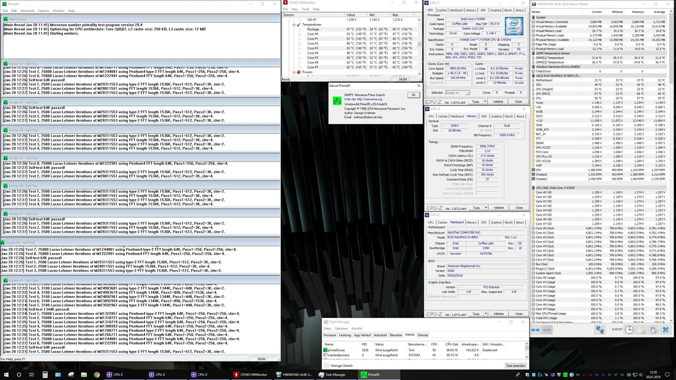Open Cortana search circle on taskbar
676x380 pixels.
[x=19, y=374]
